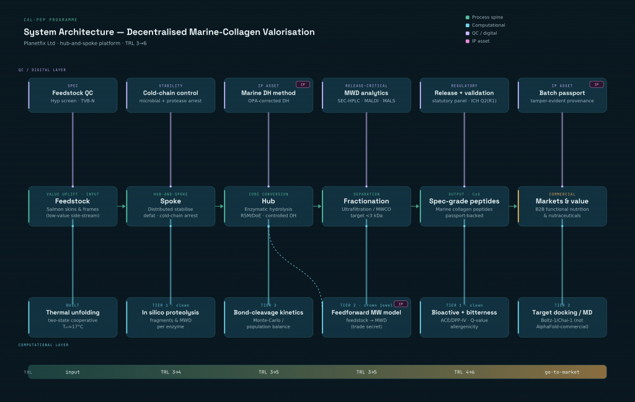Click the arrow between Fractionation and Spec-grade peptides

(x=415, y=206)
